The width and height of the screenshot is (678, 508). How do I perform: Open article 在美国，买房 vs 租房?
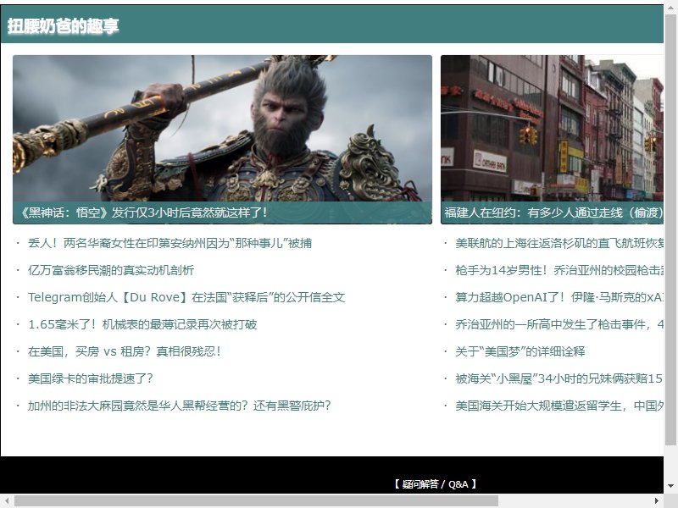125,351
